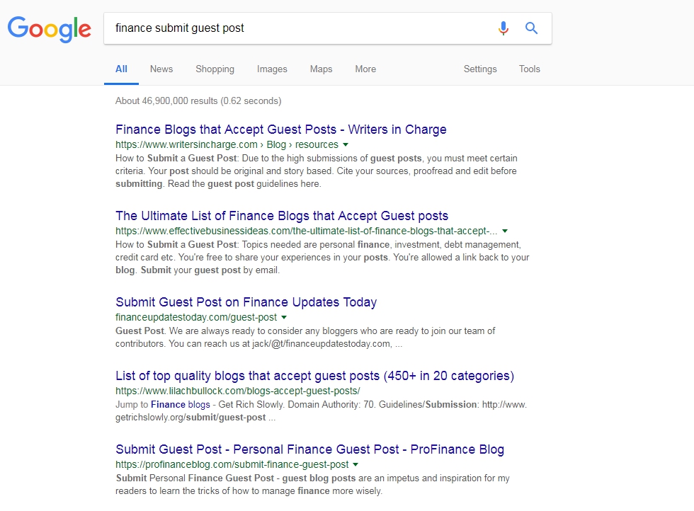Click the blue magnifying glass search icon
694x511 pixels.
click(531, 28)
